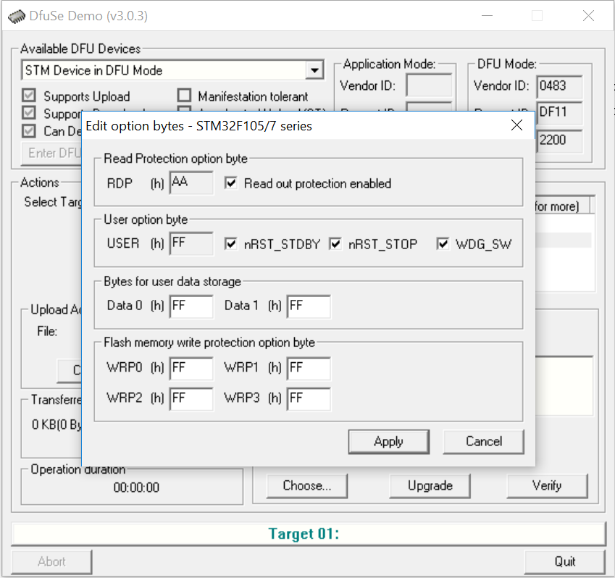Minimize the DfuSe Demo window
Image resolution: width=615 pixels, height=578 pixels.
[x=487, y=16]
